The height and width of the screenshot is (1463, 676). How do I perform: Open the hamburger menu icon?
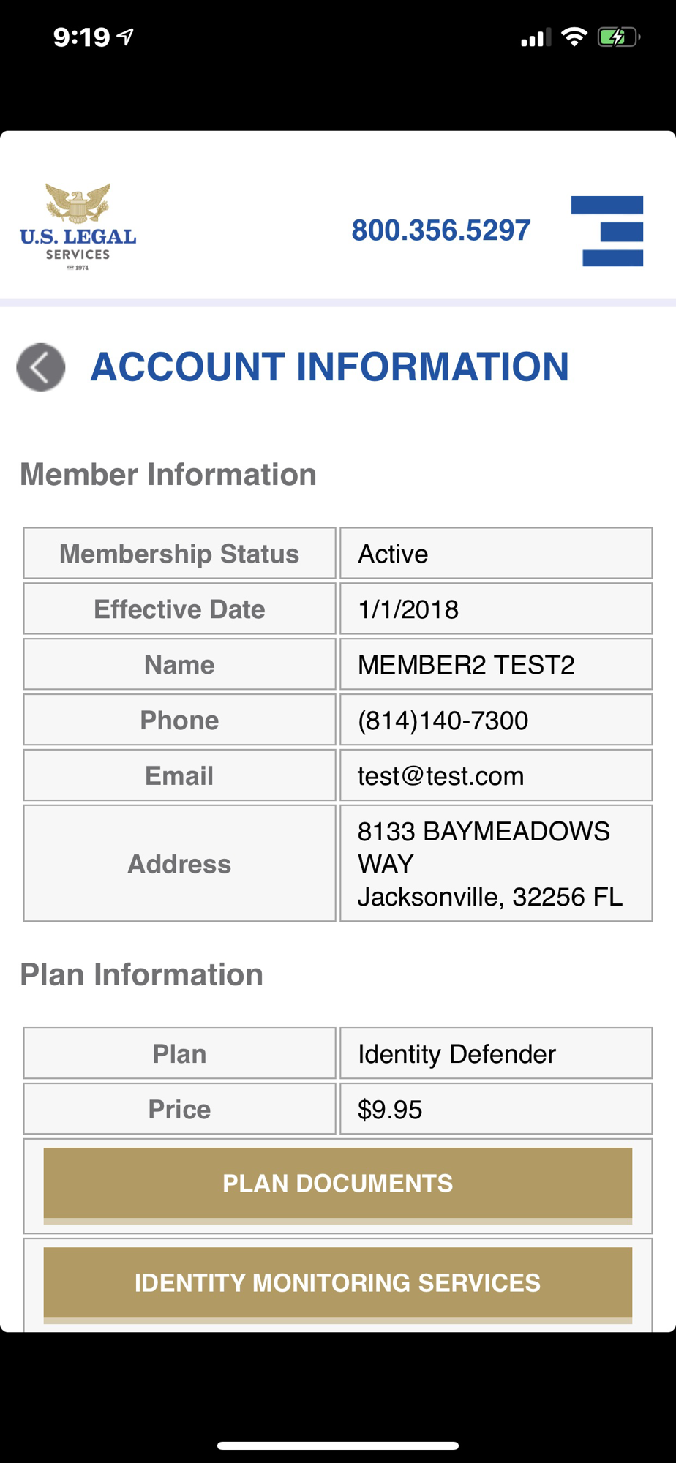pyautogui.click(x=607, y=231)
